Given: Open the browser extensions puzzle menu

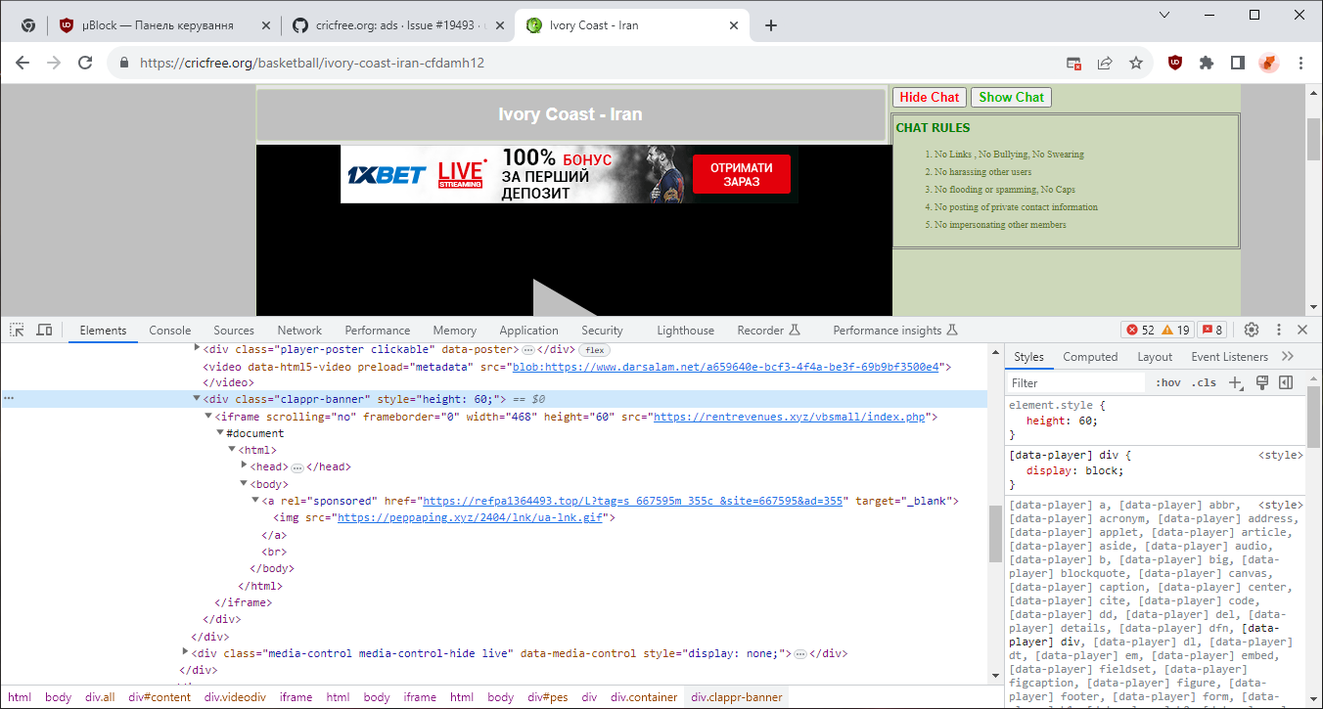Looking at the screenshot, I should (1206, 62).
